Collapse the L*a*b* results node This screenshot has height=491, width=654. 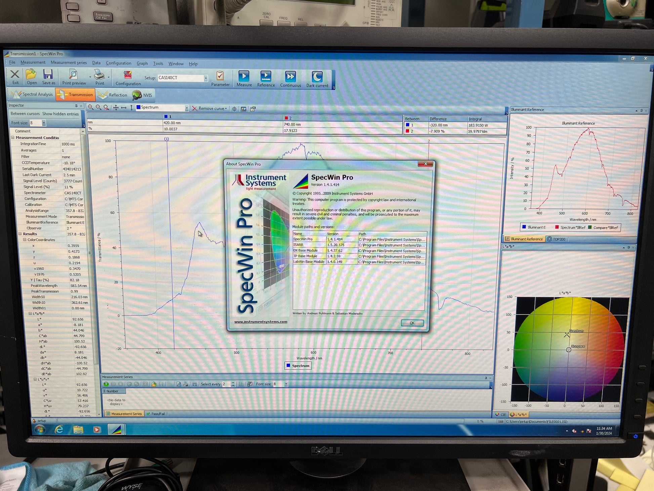coord(30,313)
